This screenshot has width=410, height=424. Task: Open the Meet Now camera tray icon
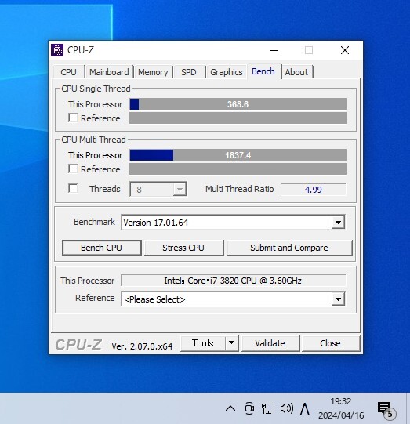click(249, 408)
